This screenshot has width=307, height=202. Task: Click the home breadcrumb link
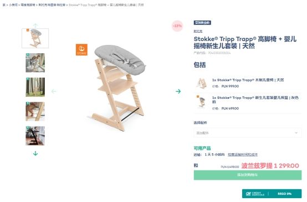[4, 5]
